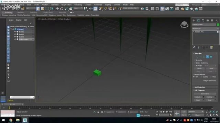Select the Off preview selection radio
This screenshot has height=123, width=220.
coord(194,77)
